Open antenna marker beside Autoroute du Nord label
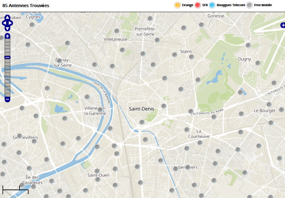Screen dimensions: 285x198 (191, 111)
